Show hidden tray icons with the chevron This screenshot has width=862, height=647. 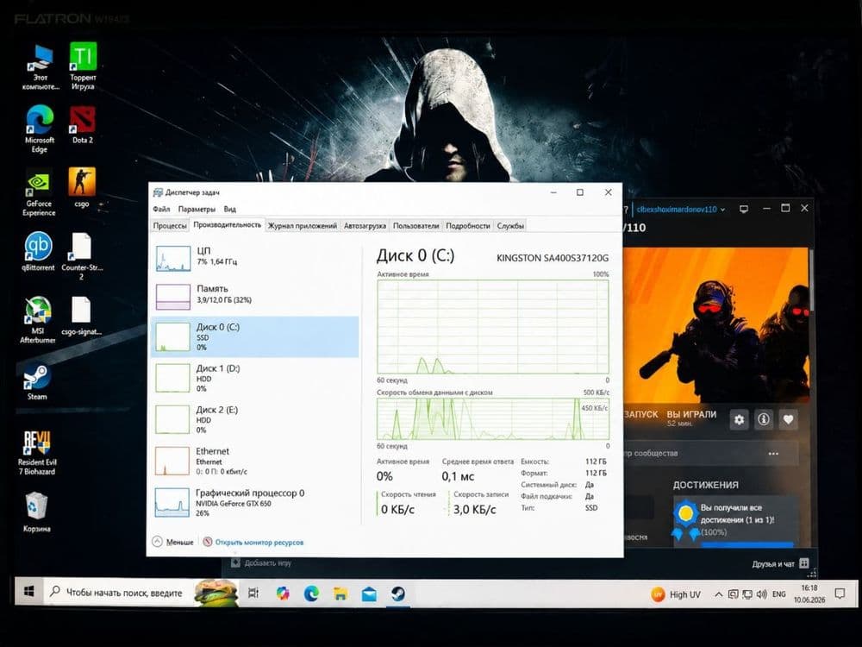point(718,594)
